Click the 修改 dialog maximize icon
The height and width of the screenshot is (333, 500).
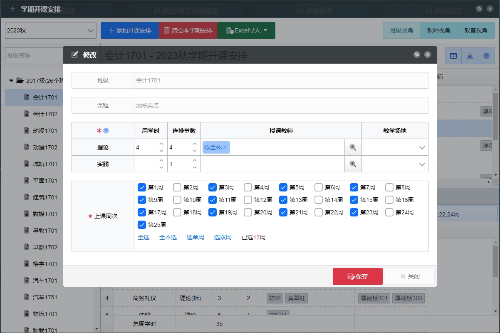pos(417,55)
